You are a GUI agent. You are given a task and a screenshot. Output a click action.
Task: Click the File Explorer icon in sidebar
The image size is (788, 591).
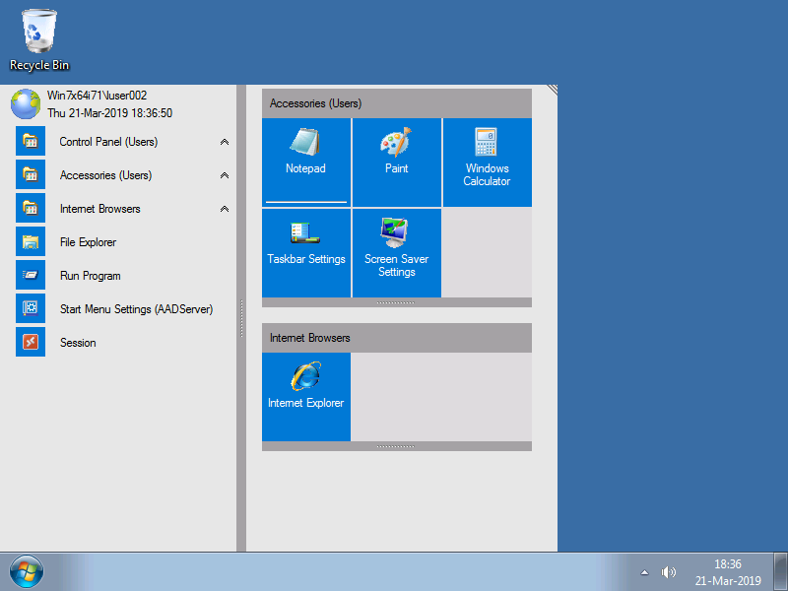point(31,242)
